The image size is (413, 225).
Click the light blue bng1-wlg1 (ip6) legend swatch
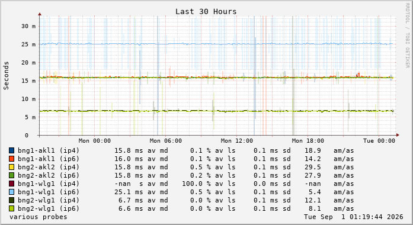point(11,192)
